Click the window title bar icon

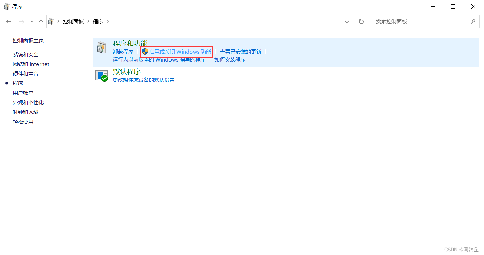pyautogui.click(x=7, y=7)
